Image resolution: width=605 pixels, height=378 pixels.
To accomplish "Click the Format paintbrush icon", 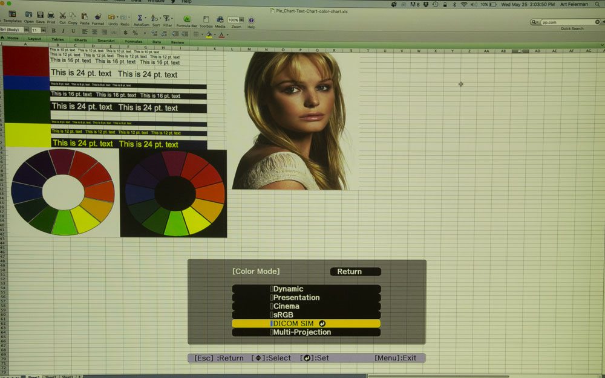I will pos(97,16).
